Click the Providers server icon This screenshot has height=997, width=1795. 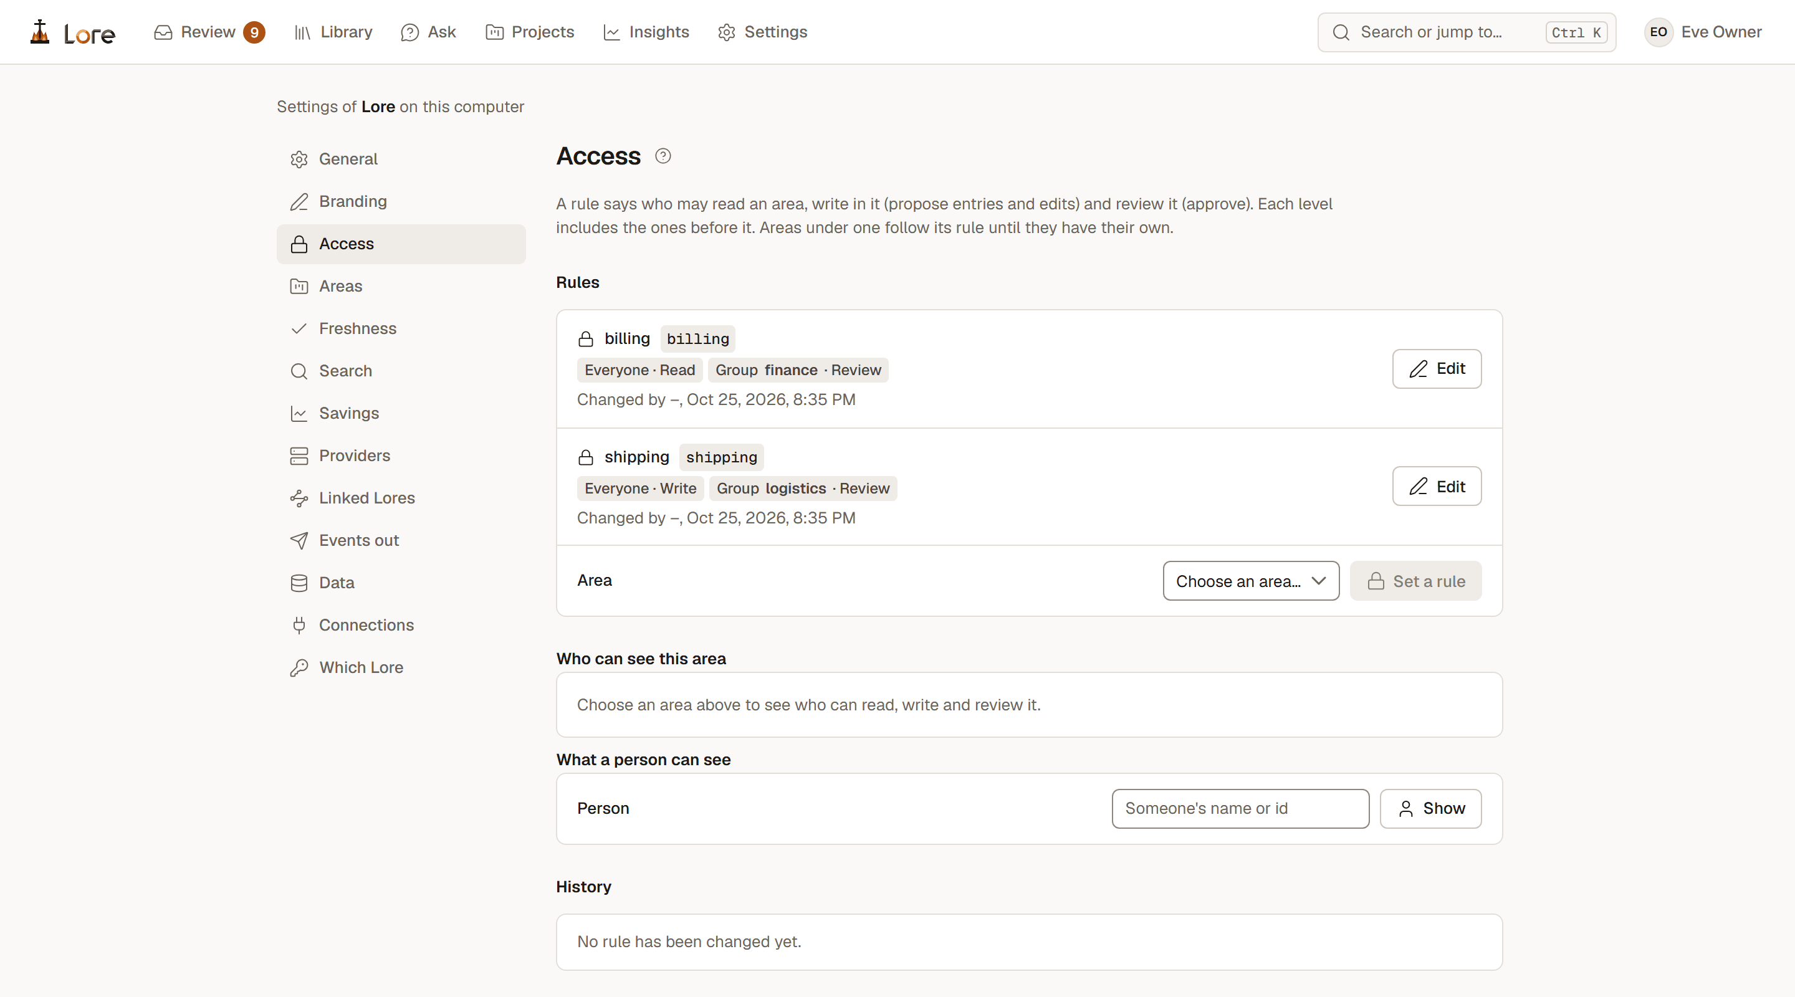point(299,456)
